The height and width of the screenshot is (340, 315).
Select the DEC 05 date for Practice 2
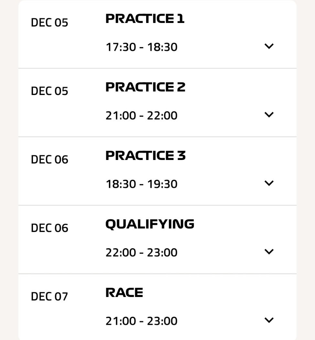coord(49,91)
